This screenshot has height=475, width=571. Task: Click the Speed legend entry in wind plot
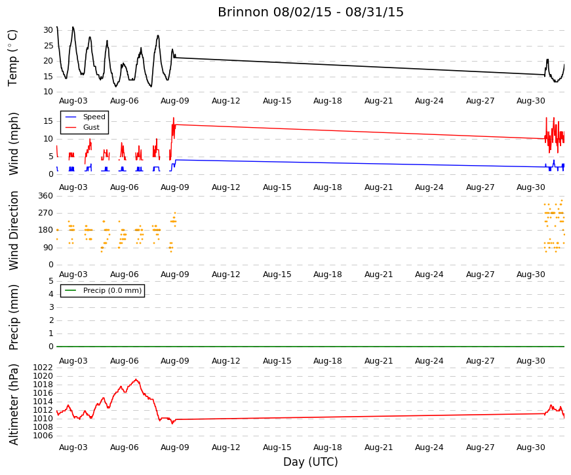click(x=85, y=117)
